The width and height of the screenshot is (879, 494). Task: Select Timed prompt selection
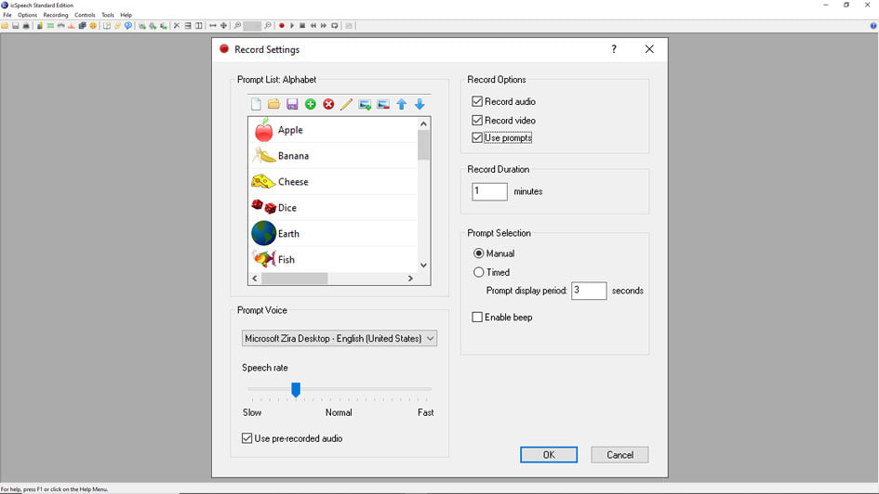[492, 272]
